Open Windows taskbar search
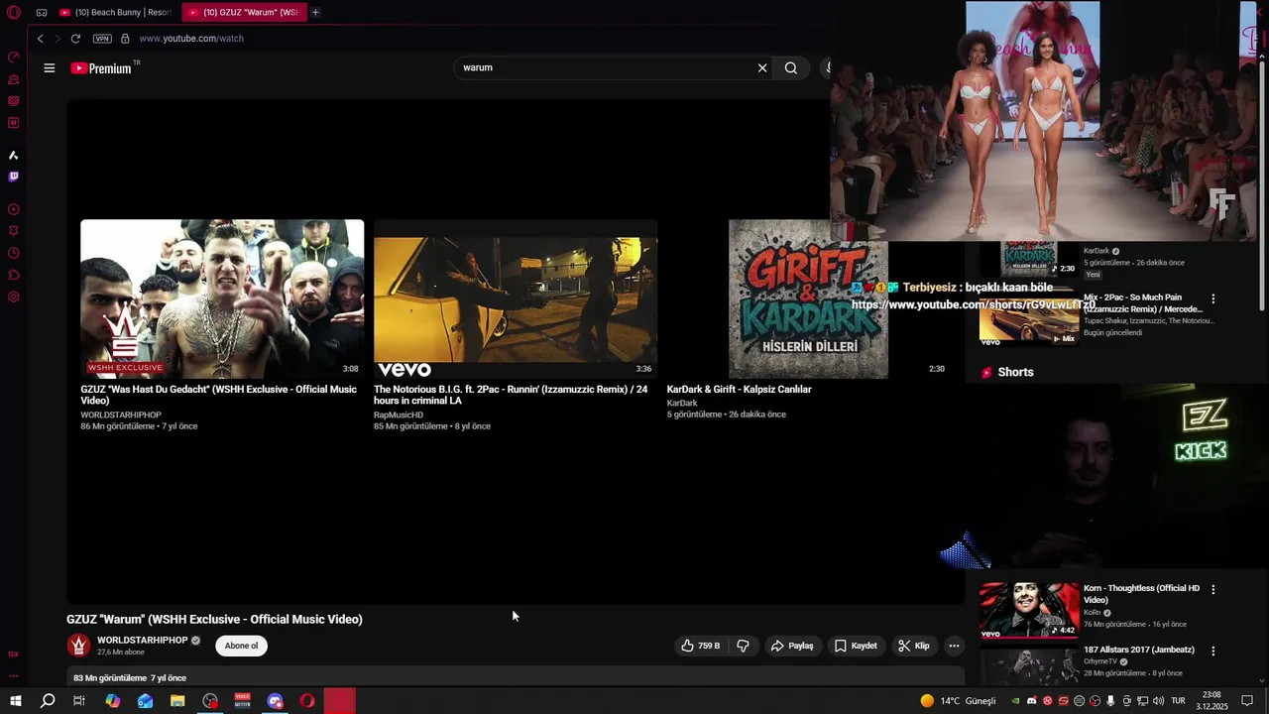Screen dimensions: 1269x714 pos(48,701)
